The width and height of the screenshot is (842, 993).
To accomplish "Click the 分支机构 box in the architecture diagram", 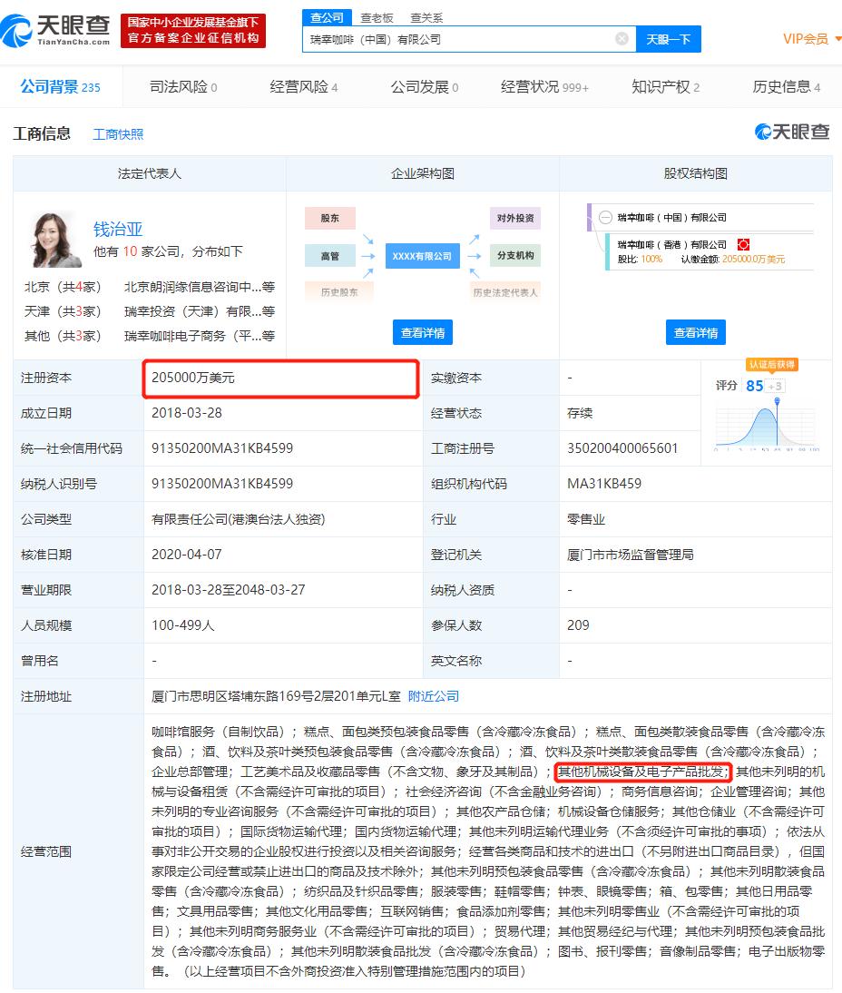I will [514, 256].
